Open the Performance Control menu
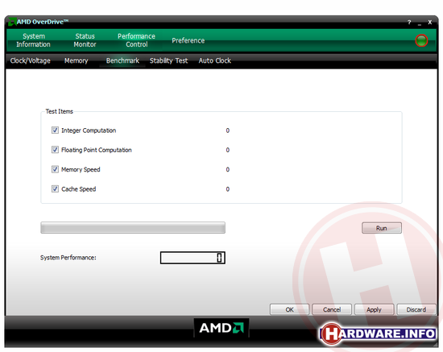The height and width of the screenshot is (352, 443). (136, 40)
